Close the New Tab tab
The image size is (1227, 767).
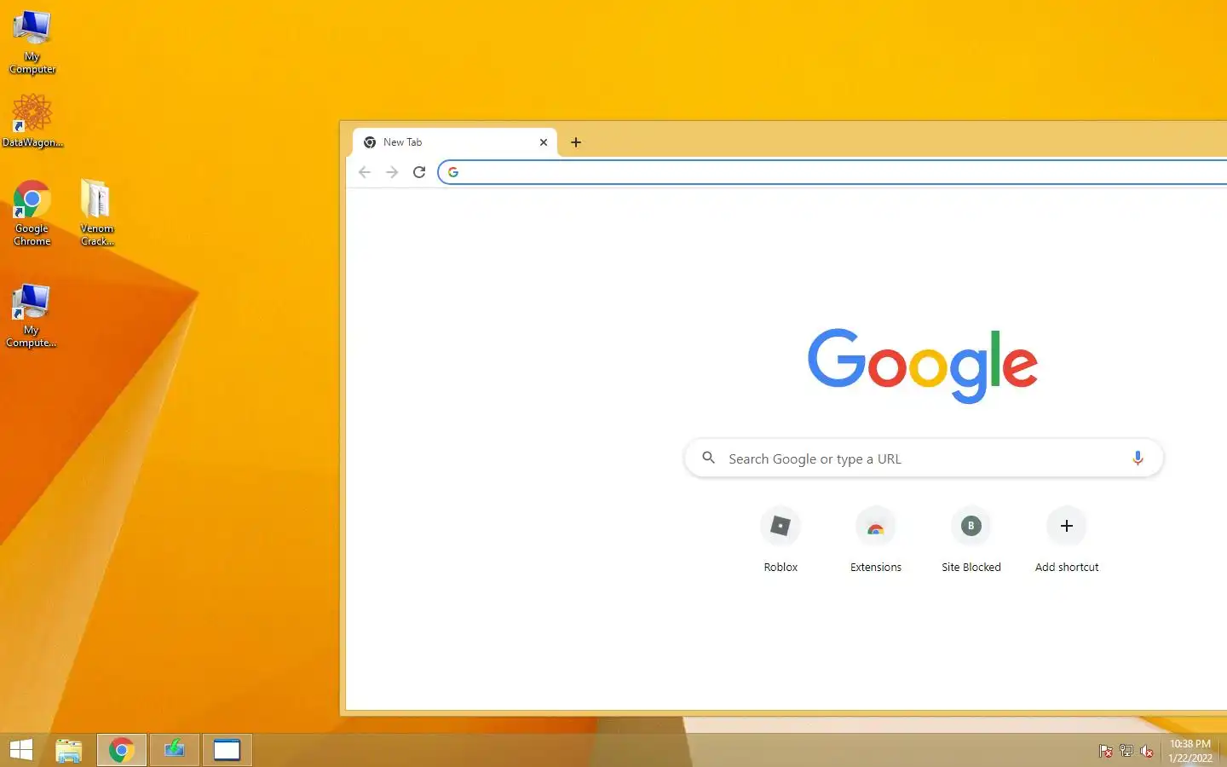(x=544, y=142)
